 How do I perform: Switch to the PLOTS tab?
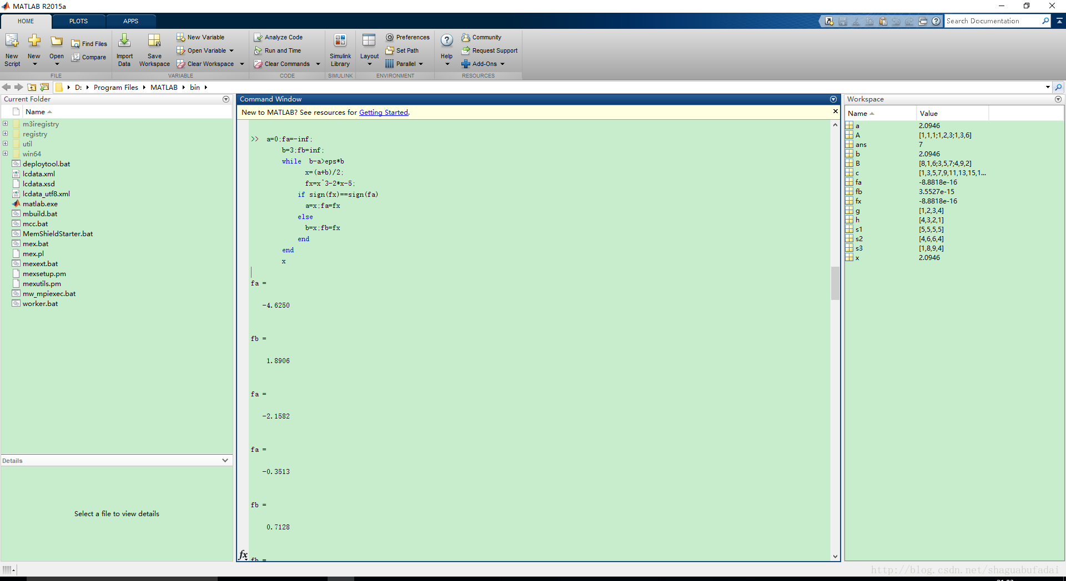tap(78, 21)
